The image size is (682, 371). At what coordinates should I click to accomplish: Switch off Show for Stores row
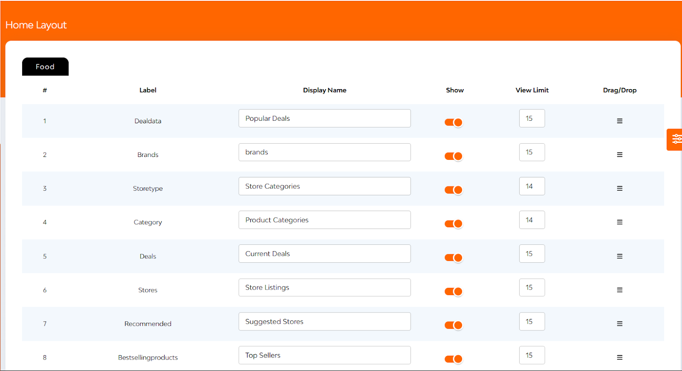click(x=454, y=291)
